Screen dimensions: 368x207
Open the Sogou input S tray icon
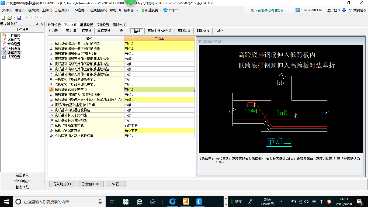329,202
